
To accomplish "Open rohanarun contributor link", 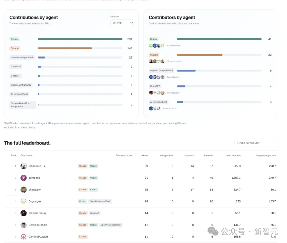I will click(35, 166).
